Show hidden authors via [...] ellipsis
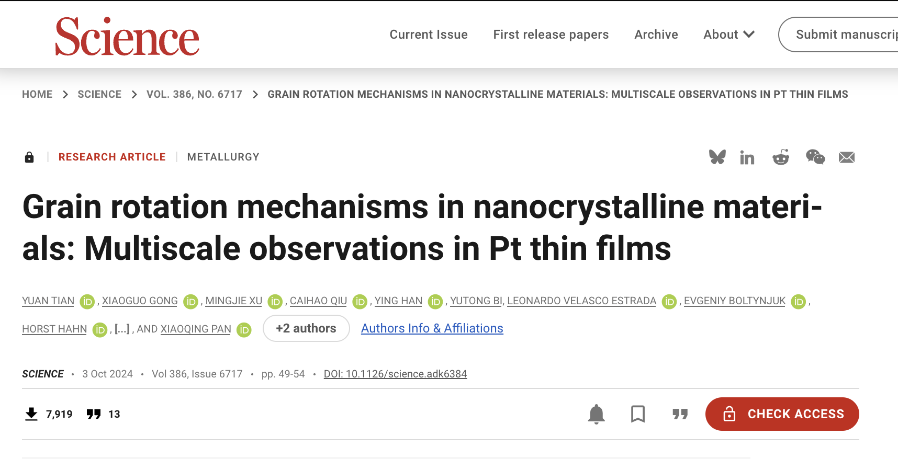This screenshot has height=459, width=898. pos(122,329)
